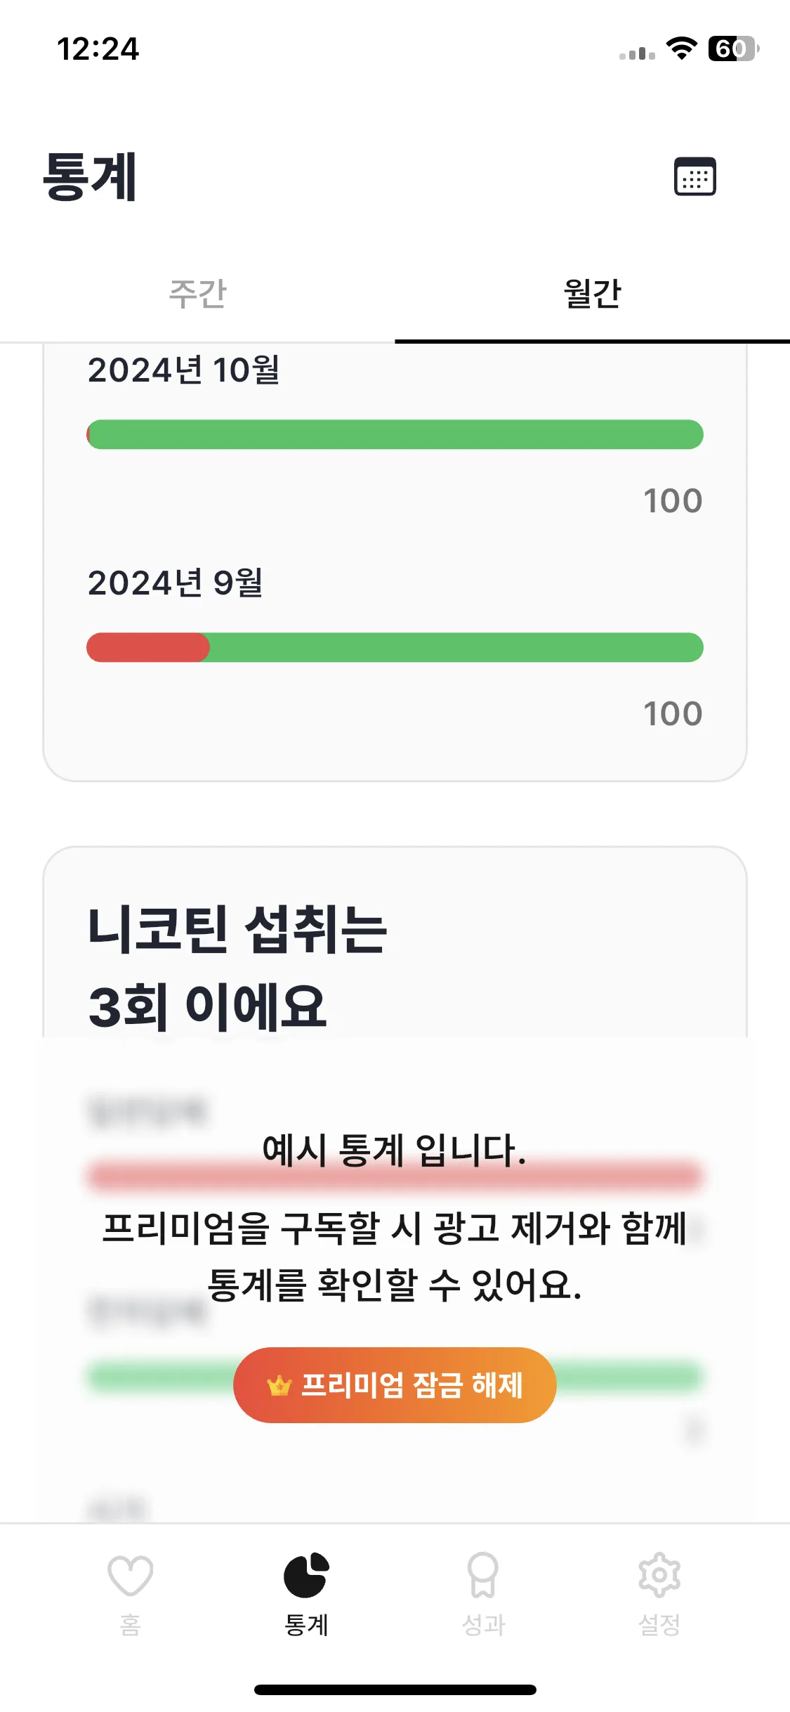Click the green October 2024 progress bar
This screenshot has width=790, height=1712.
(x=395, y=434)
